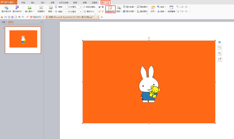Switch to the 我的WPS document tab
Screen dimensions: 234x139
(36, 17)
